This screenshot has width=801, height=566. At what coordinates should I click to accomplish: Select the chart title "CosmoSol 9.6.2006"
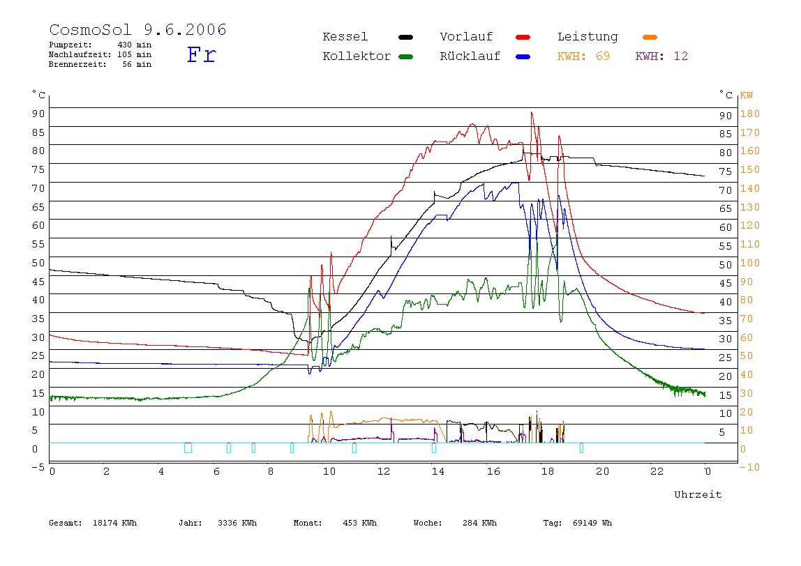point(138,29)
